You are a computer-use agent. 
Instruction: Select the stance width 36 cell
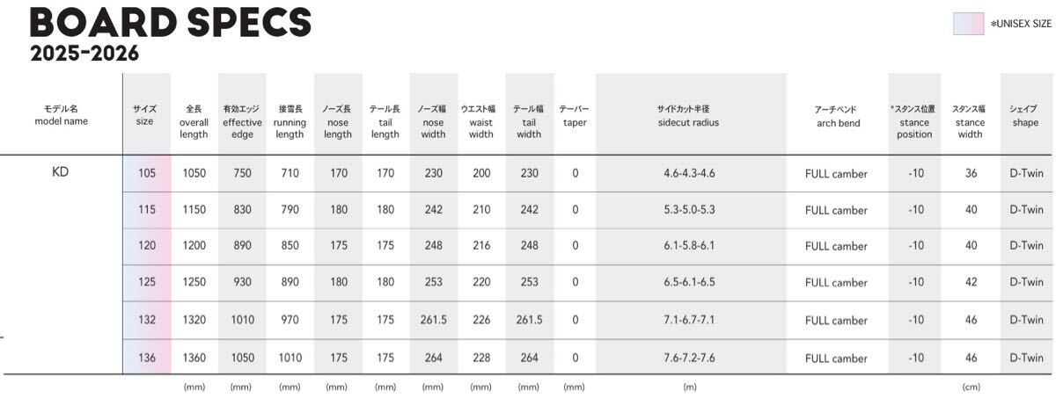point(971,174)
